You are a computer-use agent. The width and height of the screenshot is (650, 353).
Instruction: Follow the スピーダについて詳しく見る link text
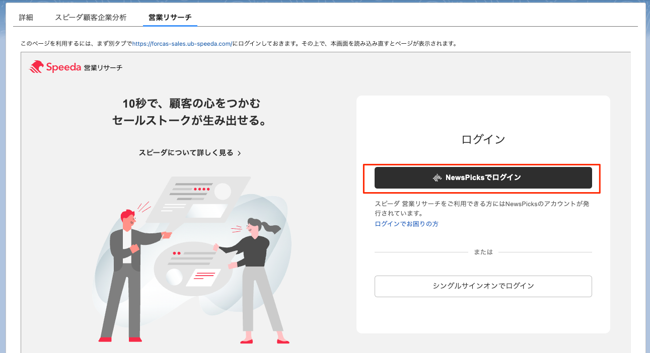pyautogui.click(x=186, y=153)
